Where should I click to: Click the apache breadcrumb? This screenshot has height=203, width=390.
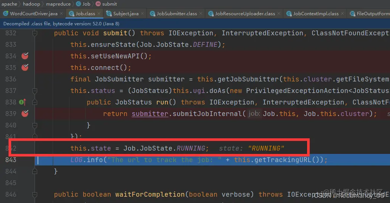point(9,4)
